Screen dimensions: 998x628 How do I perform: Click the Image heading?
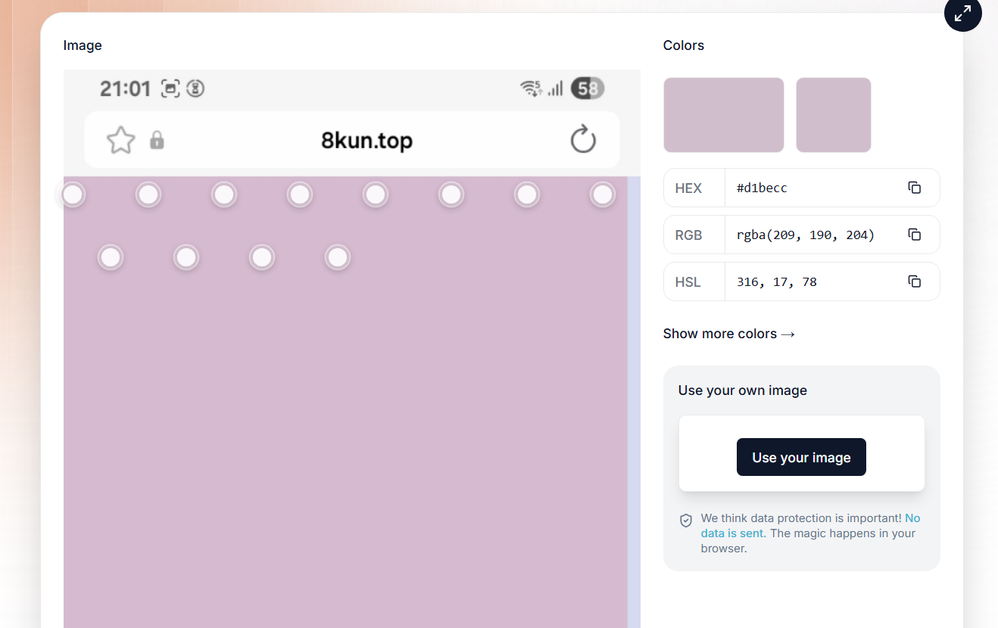pos(83,45)
